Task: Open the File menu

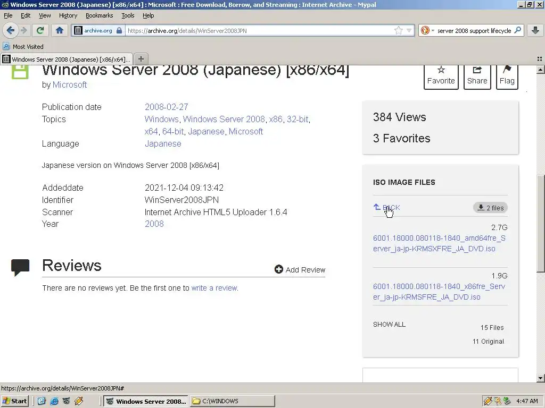Action: (x=8, y=15)
